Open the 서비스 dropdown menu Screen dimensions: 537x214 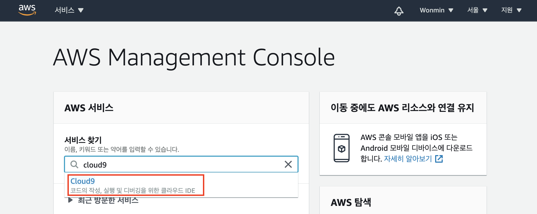(x=69, y=10)
